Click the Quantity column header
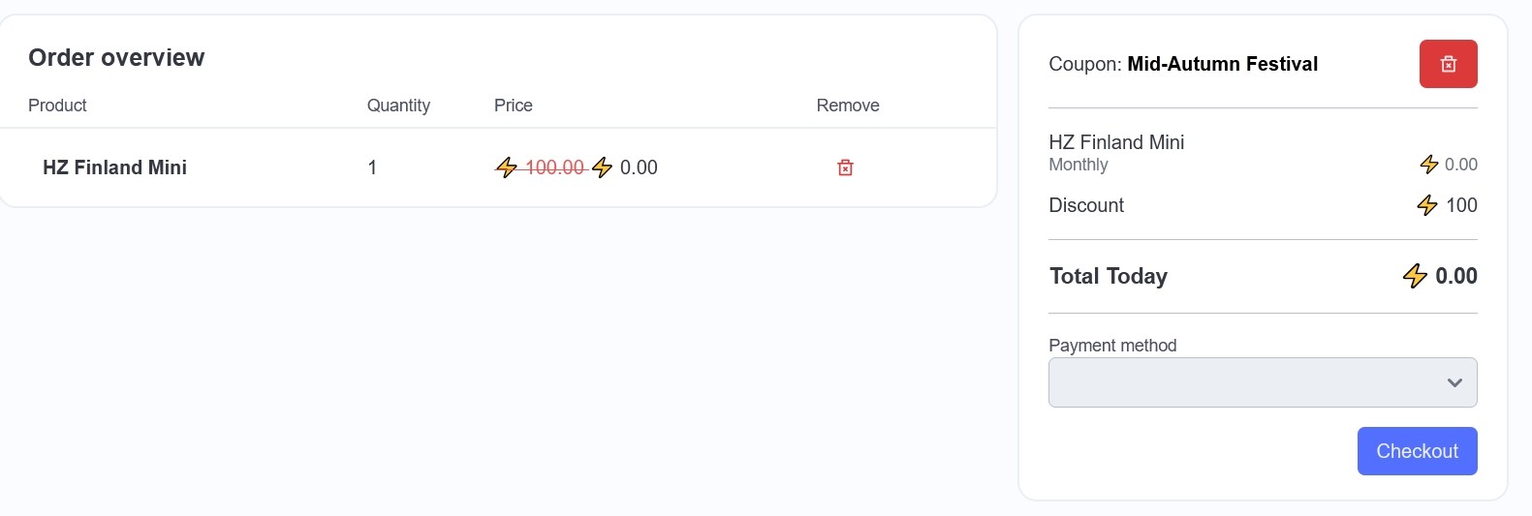 398,106
